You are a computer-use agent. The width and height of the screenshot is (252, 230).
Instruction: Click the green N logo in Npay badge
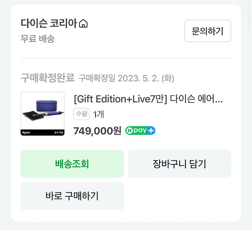tap(129, 131)
